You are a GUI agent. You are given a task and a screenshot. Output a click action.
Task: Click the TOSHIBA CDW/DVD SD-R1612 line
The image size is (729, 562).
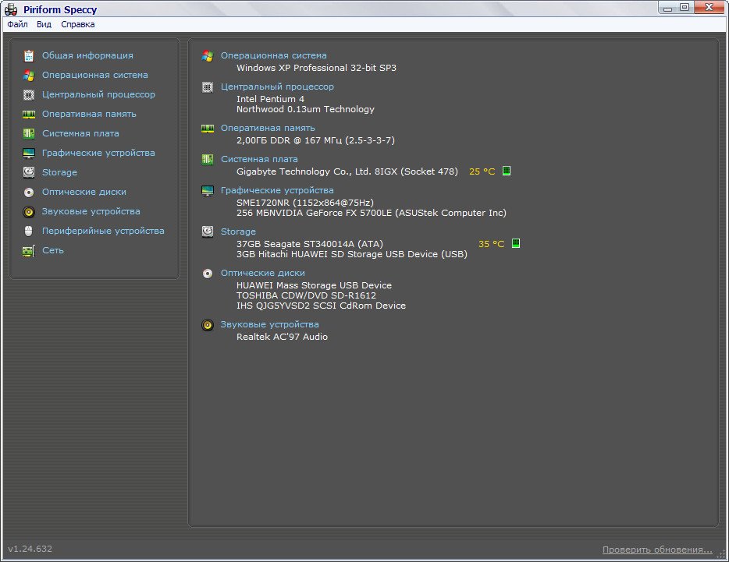pyautogui.click(x=306, y=295)
